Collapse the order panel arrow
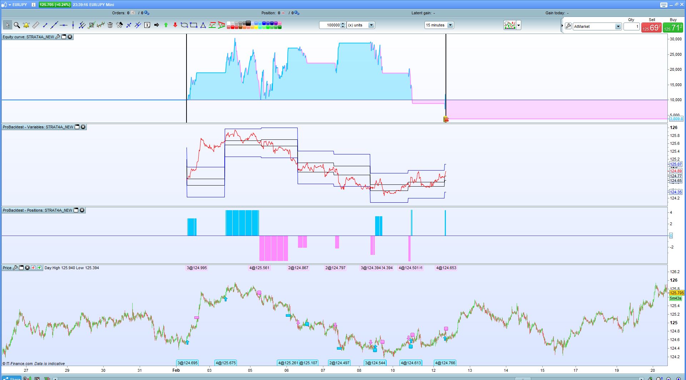The height and width of the screenshot is (380, 686). 562,26
